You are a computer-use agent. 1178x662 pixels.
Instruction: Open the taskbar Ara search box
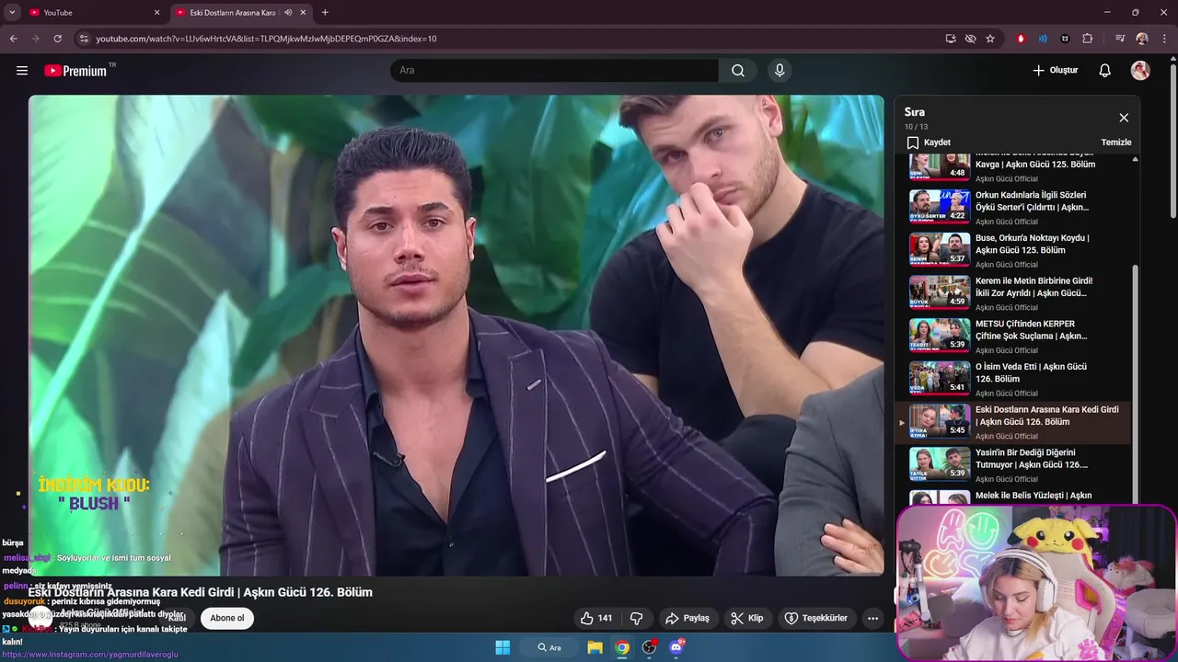(x=549, y=647)
